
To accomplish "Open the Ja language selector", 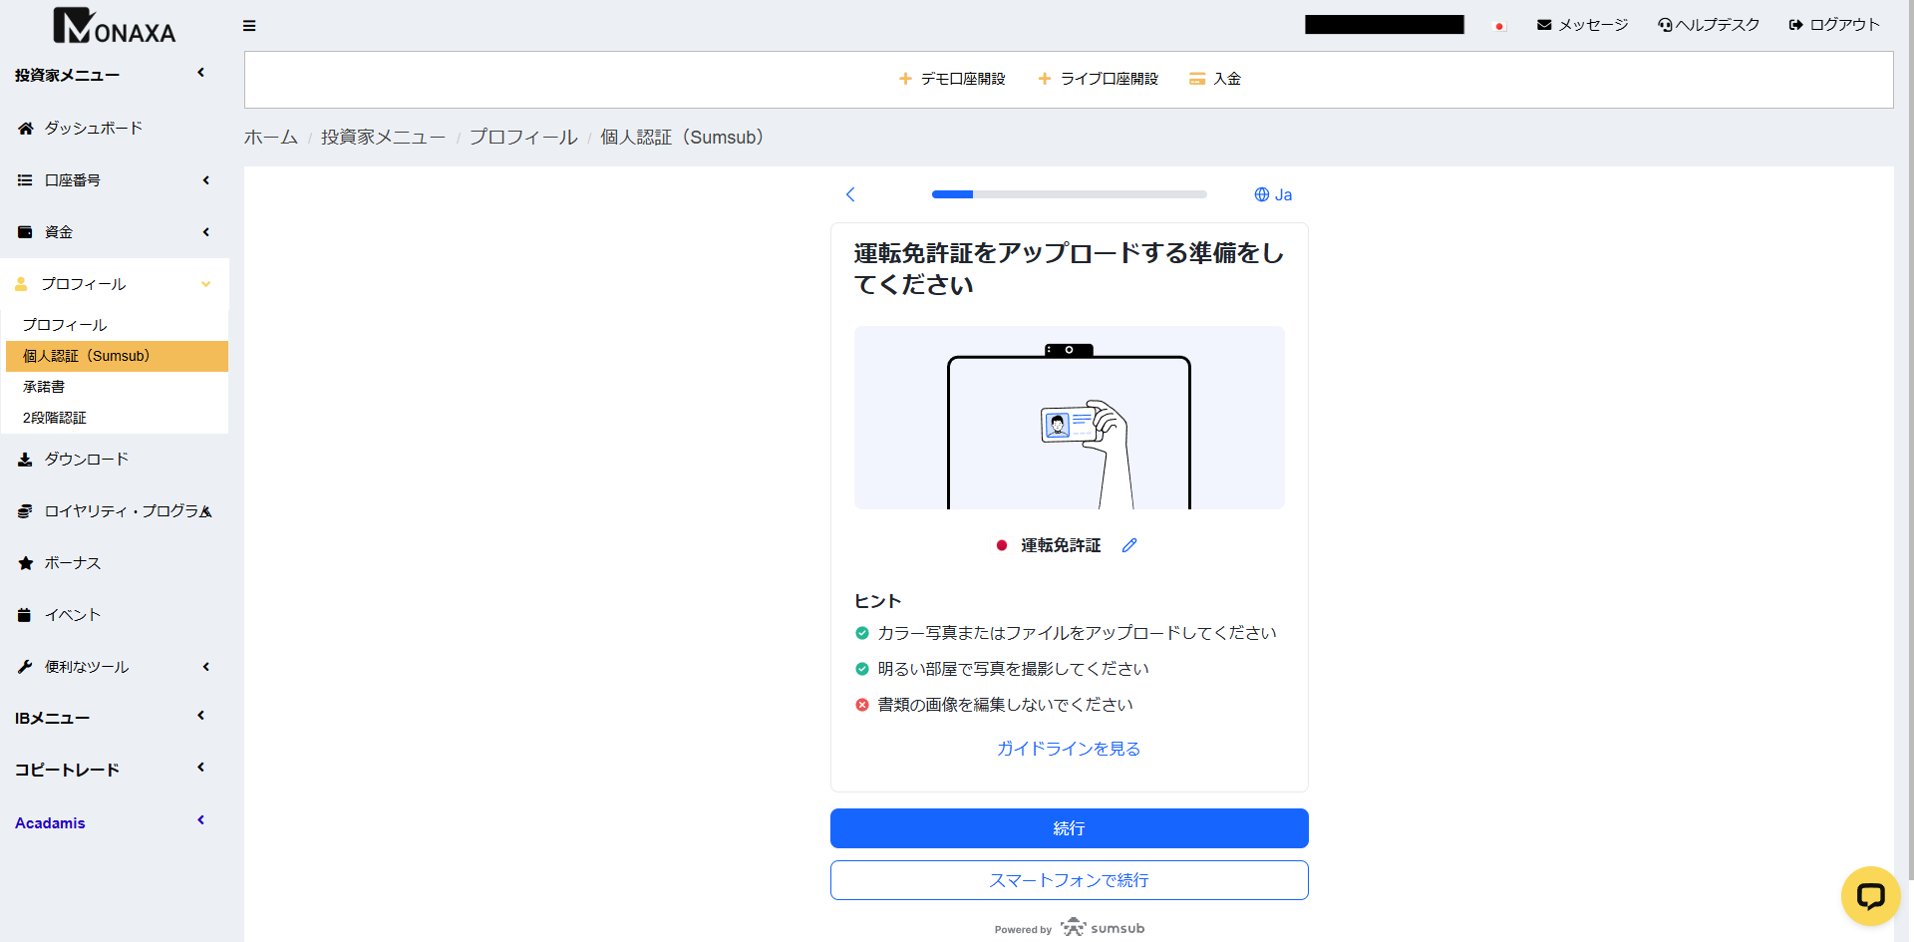I will (x=1273, y=194).
